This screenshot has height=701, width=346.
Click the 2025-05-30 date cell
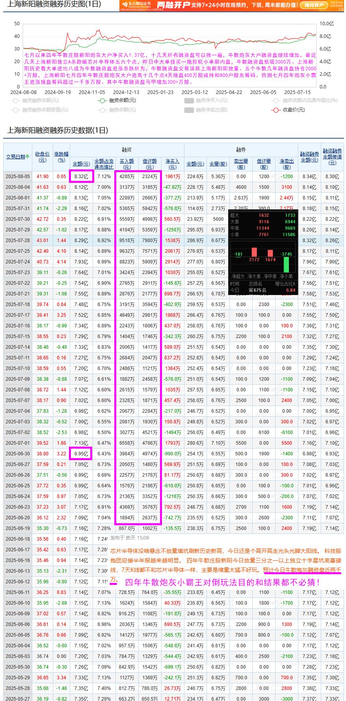tap(18, 667)
